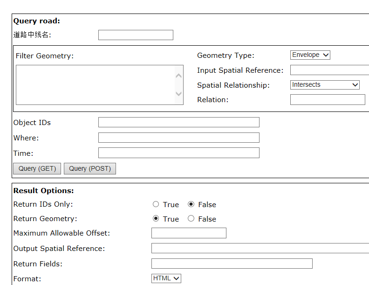
Task: Open the Geometry Type dropdown
Action: point(310,55)
